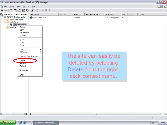The image size is (167, 125).
Task: Click the Internet Information taskbar button
Action: pos(46,123)
